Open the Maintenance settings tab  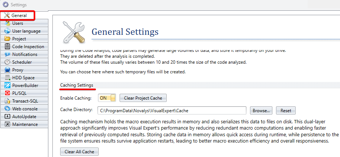point(24,124)
